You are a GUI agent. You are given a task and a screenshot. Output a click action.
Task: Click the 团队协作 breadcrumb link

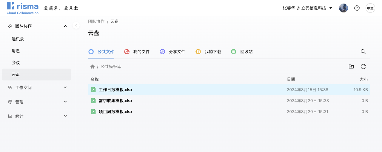pyautogui.click(x=96, y=21)
